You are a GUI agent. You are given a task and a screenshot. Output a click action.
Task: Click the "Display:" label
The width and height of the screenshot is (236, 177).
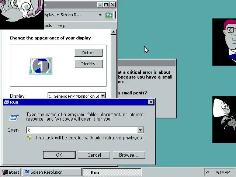18,96
